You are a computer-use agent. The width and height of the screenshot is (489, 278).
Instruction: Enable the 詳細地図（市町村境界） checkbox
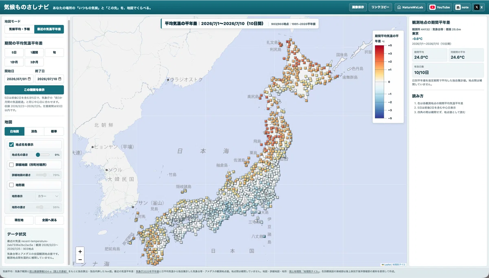11,165
